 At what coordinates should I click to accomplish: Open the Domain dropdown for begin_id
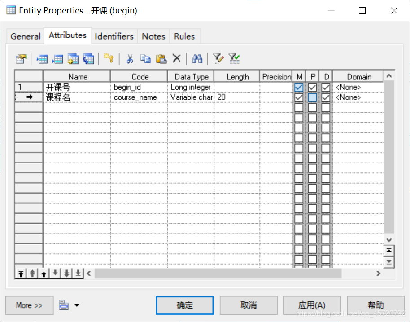click(x=358, y=87)
